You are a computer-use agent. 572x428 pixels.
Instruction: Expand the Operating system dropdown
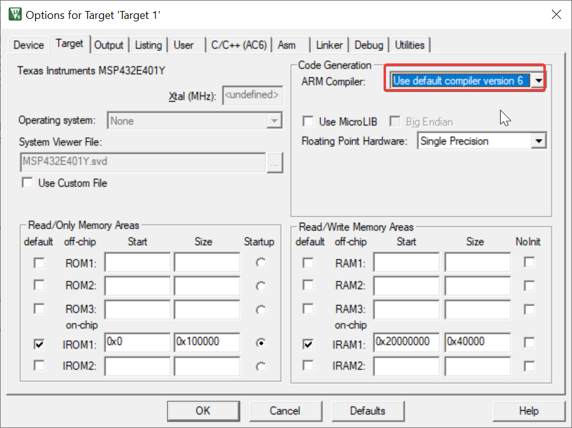click(x=276, y=120)
